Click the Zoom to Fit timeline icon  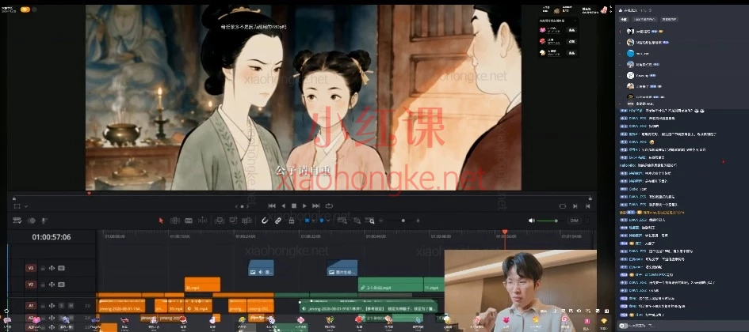coord(342,221)
